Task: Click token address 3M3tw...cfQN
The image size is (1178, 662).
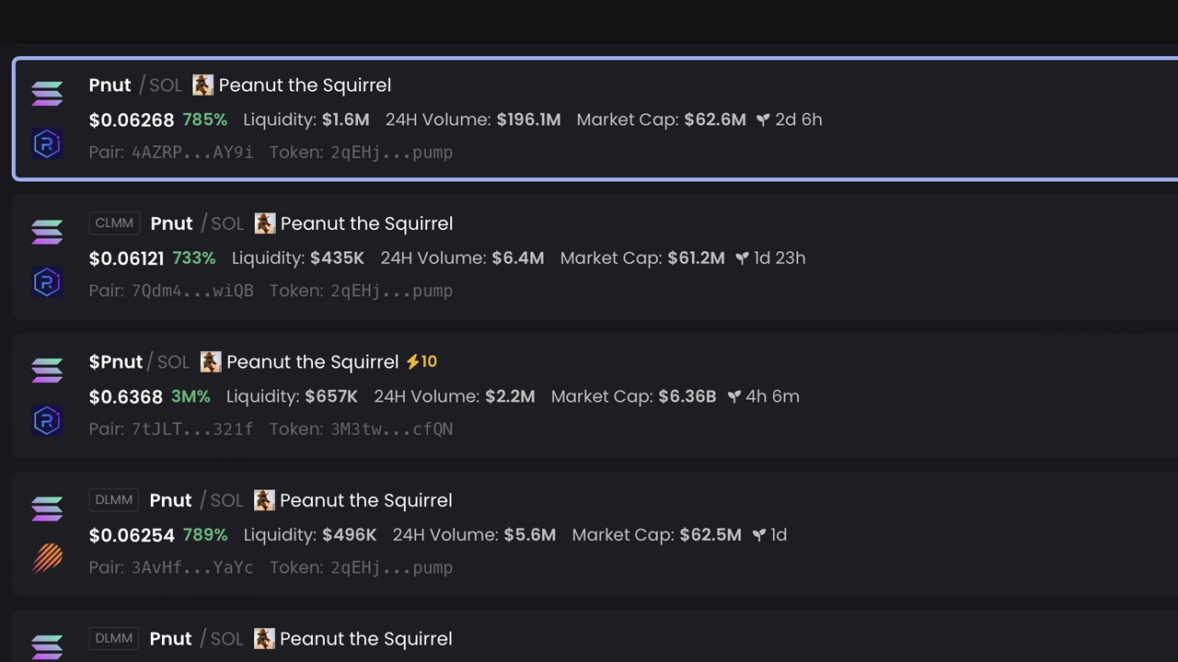Action: (x=391, y=429)
